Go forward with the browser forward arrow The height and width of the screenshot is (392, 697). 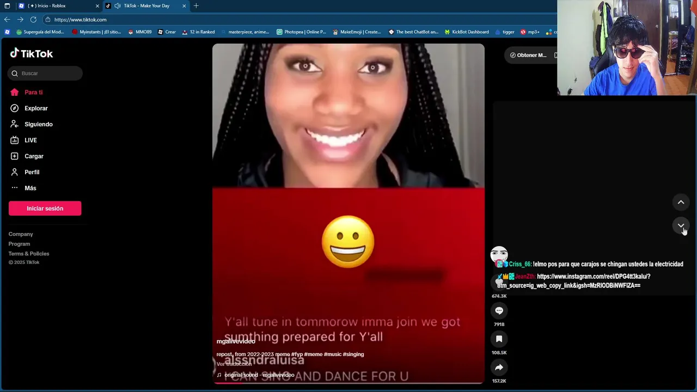(x=20, y=20)
